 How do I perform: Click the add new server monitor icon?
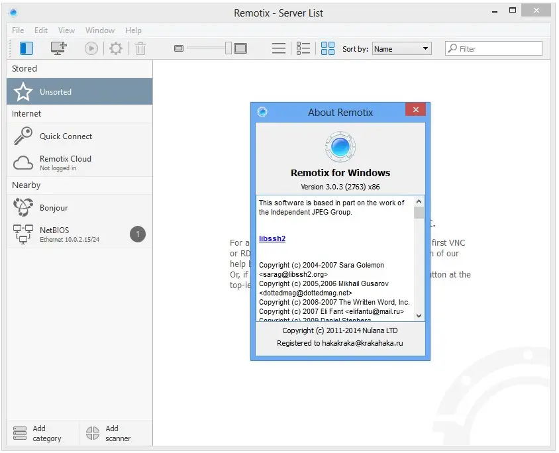(x=58, y=48)
